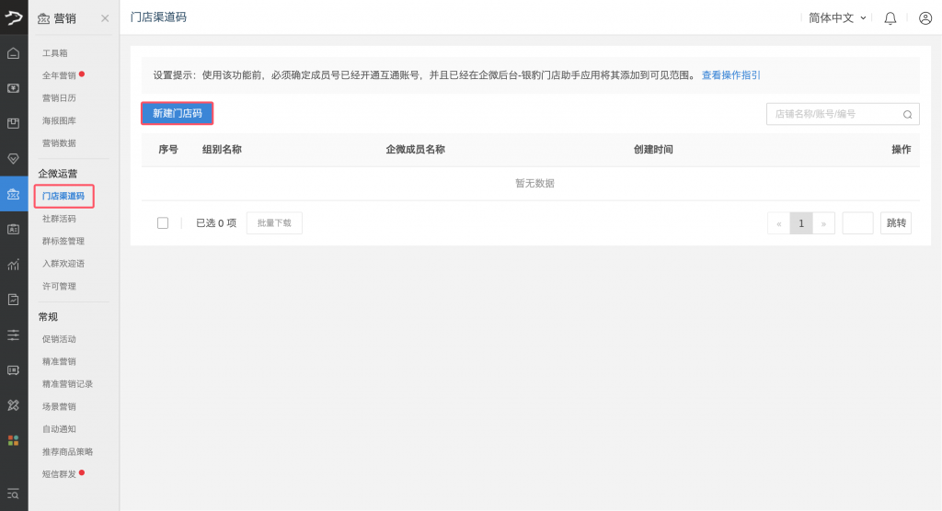Viewport: 942px width, 511px height.
Task: Go to next page arrow in pagination
Action: 824,223
